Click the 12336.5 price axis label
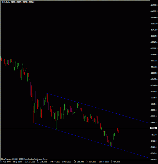Screen dimensions: 158x164 click(x=154, y=49)
